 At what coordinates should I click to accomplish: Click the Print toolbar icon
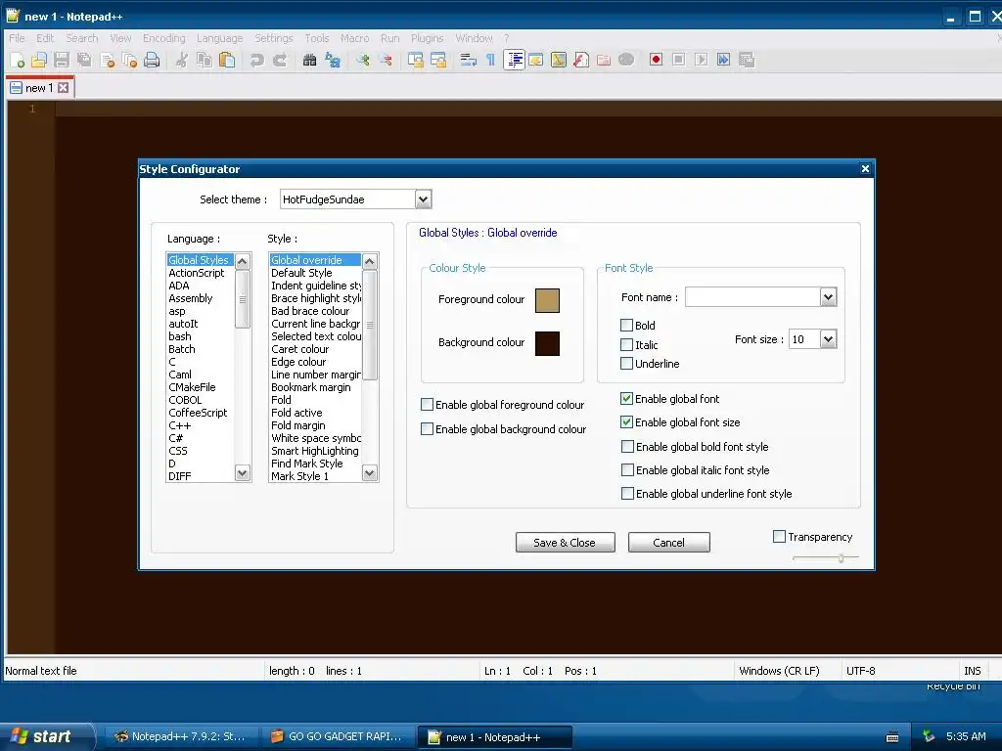coord(152,60)
